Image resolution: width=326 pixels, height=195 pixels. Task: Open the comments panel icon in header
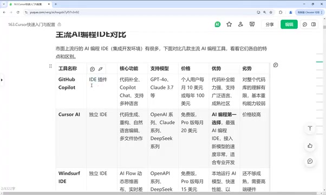click(305, 24)
